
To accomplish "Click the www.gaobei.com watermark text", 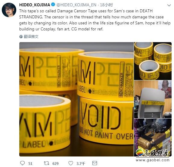I will click(x=153, y=160).
